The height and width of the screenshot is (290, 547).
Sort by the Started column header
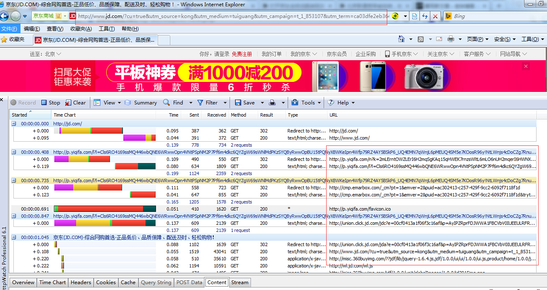[x=31, y=115]
